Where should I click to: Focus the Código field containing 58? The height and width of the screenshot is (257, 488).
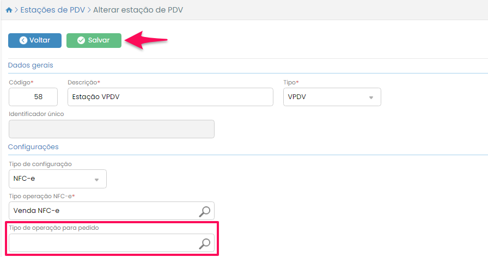(33, 97)
